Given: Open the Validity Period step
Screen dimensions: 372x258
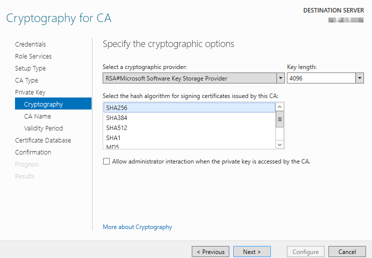Looking at the screenshot, I should pyautogui.click(x=44, y=128).
